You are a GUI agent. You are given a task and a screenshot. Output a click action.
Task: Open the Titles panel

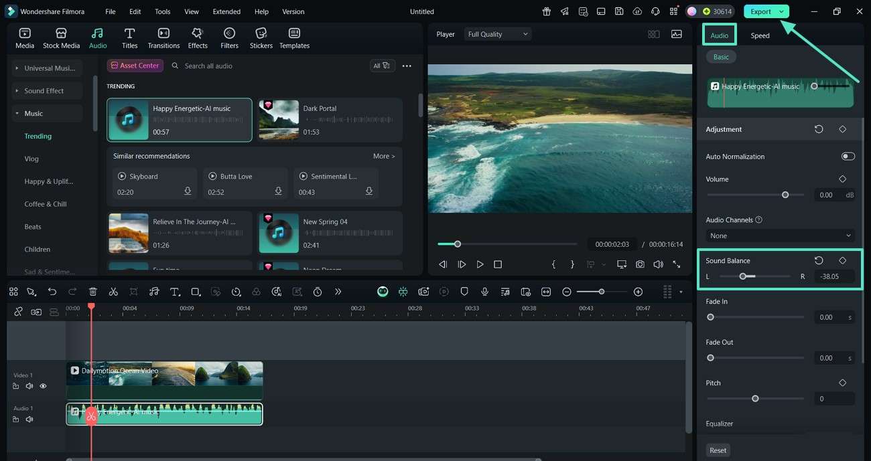click(x=129, y=38)
